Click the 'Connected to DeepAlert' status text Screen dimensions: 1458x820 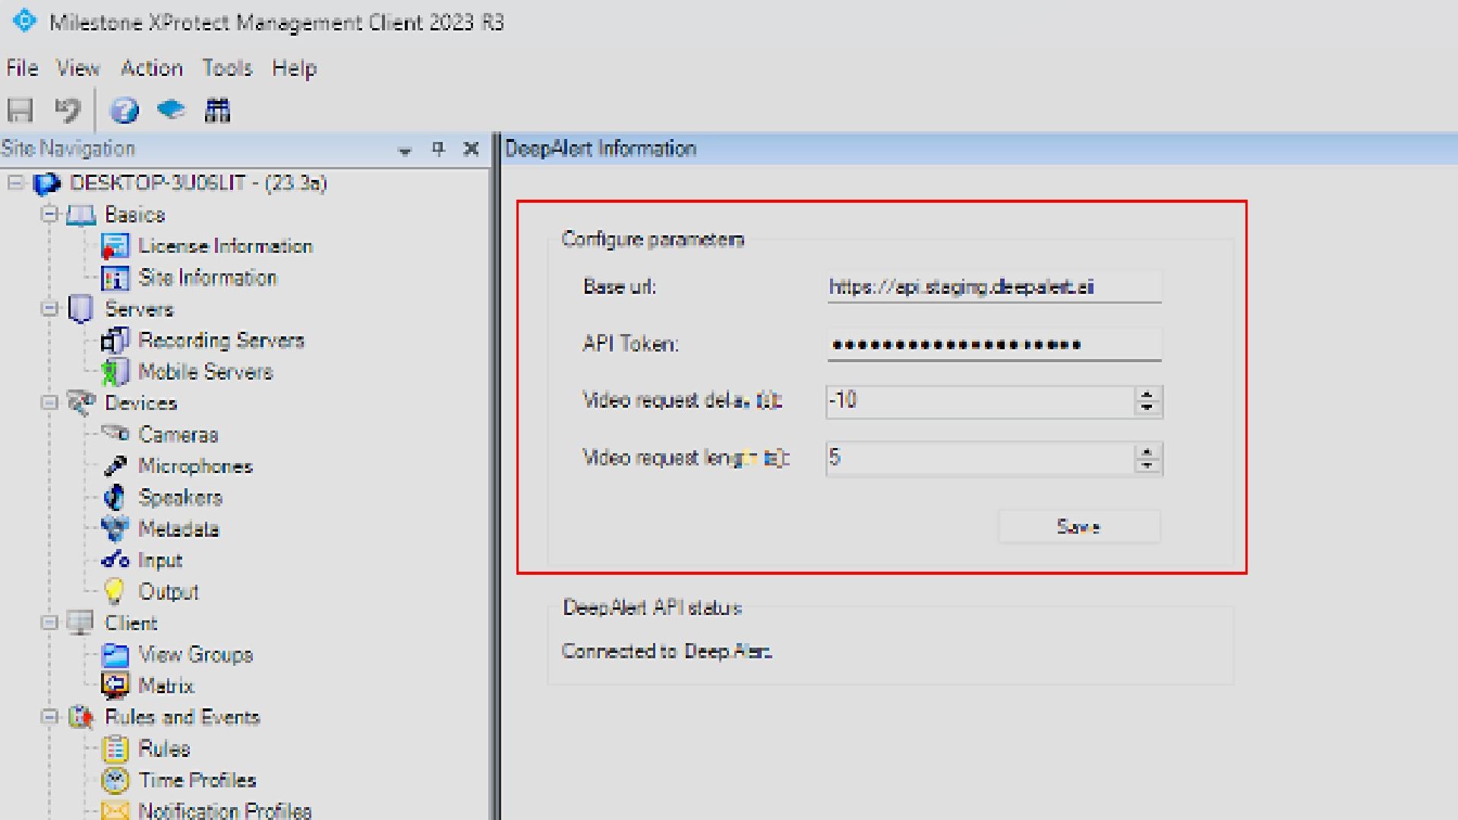click(x=667, y=651)
